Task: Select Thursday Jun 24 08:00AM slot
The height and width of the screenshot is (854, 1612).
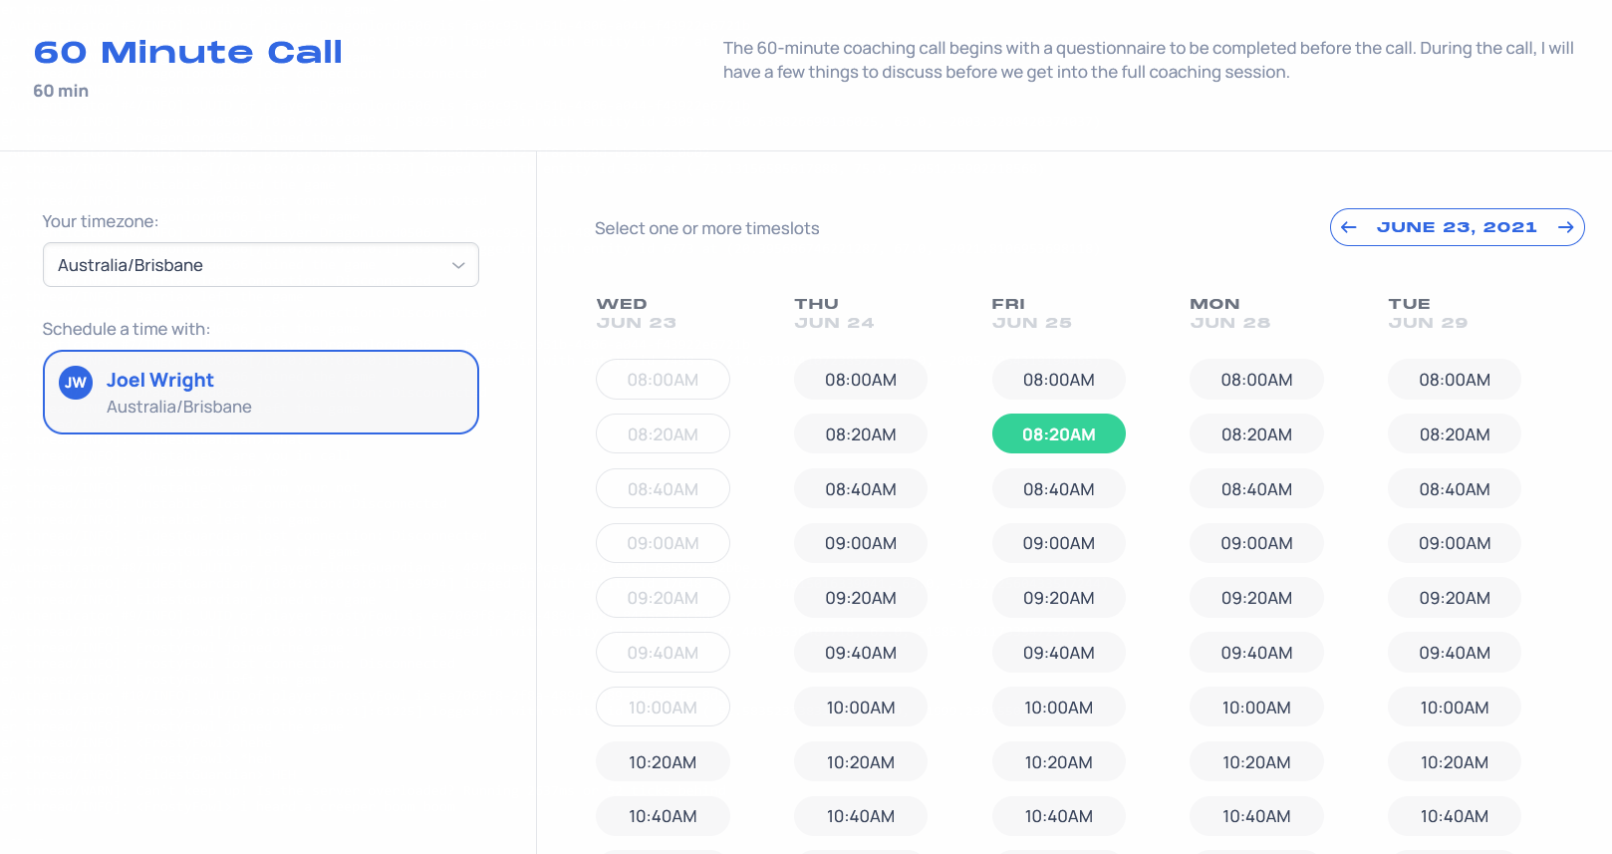Action: (861, 380)
